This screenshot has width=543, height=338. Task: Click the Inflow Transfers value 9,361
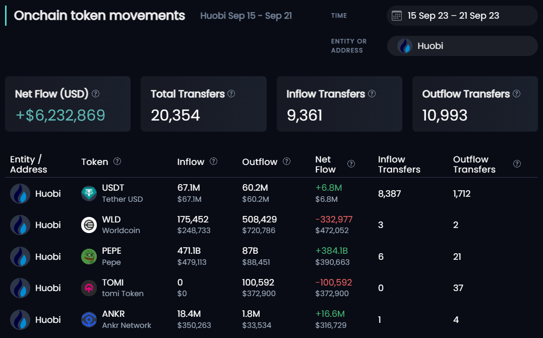(x=305, y=115)
